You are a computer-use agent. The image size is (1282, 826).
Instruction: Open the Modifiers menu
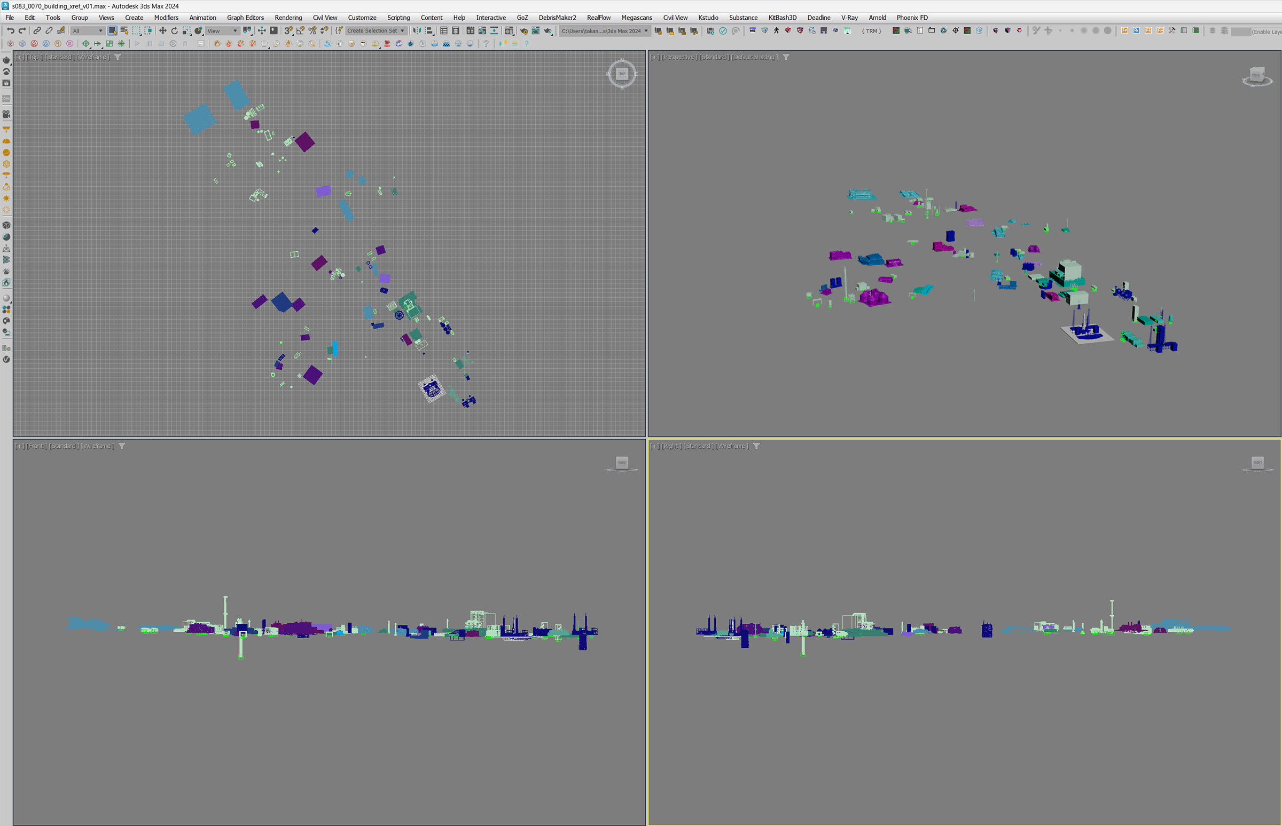(x=166, y=18)
